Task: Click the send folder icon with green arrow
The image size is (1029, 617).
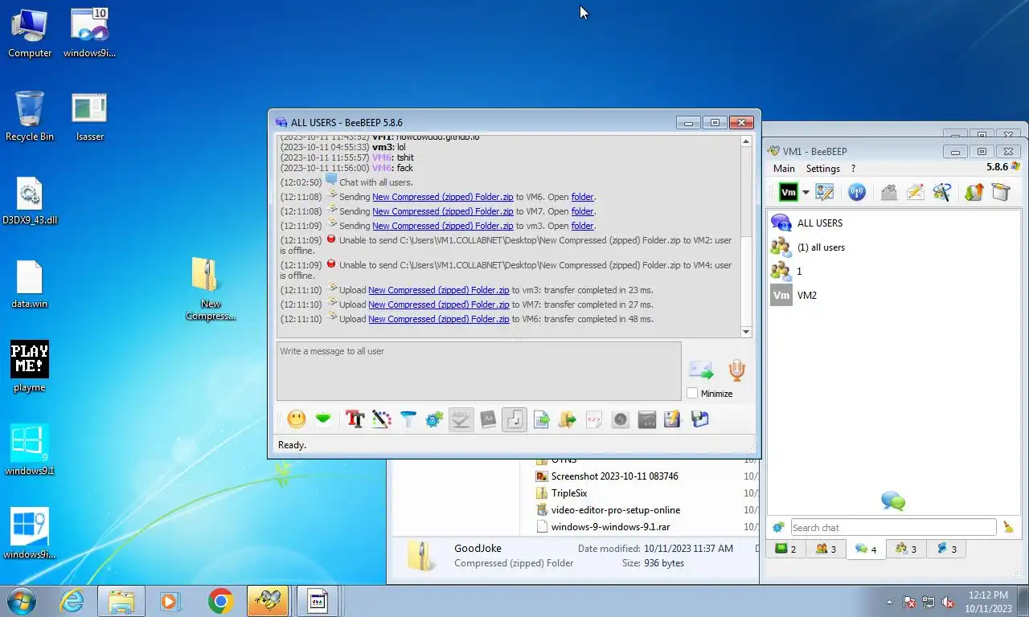Action: (x=568, y=419)
